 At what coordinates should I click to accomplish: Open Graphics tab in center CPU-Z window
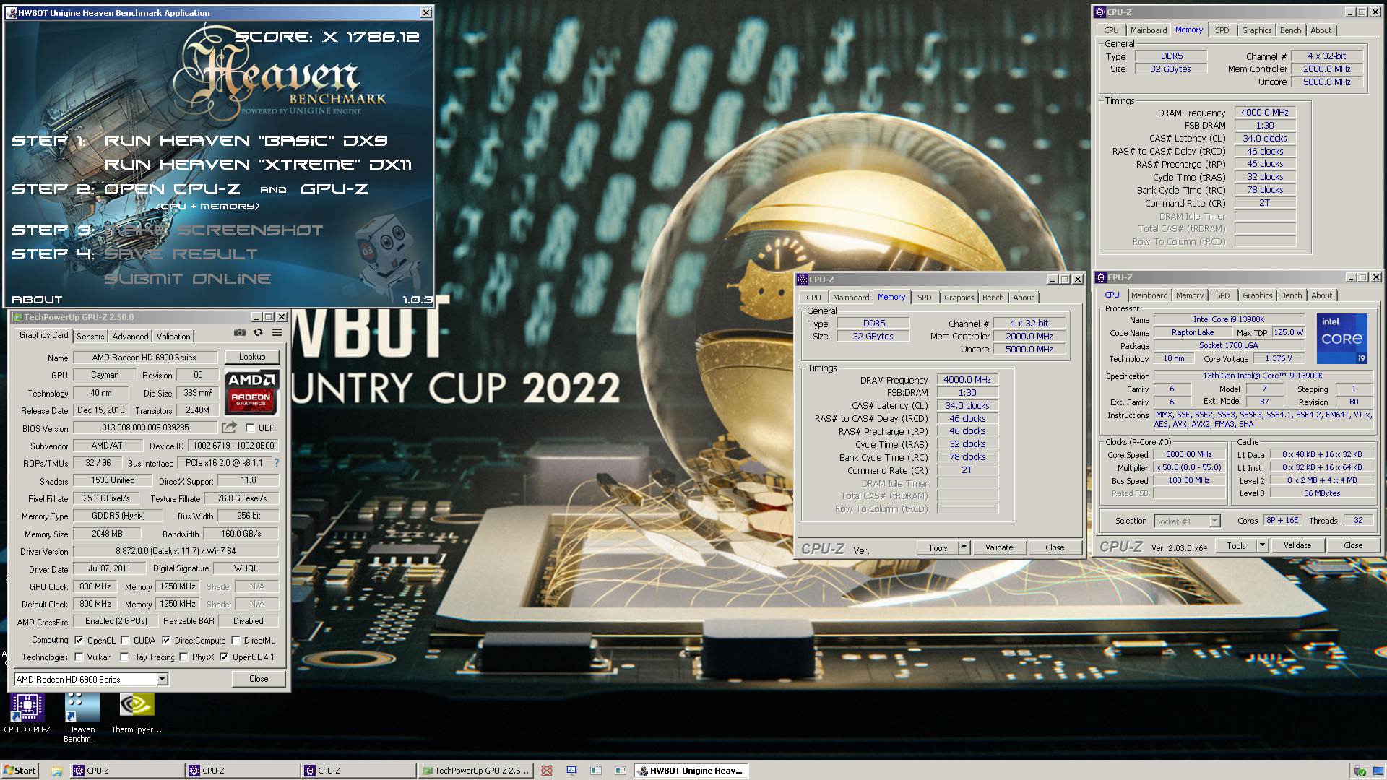(x=959, y=298)
